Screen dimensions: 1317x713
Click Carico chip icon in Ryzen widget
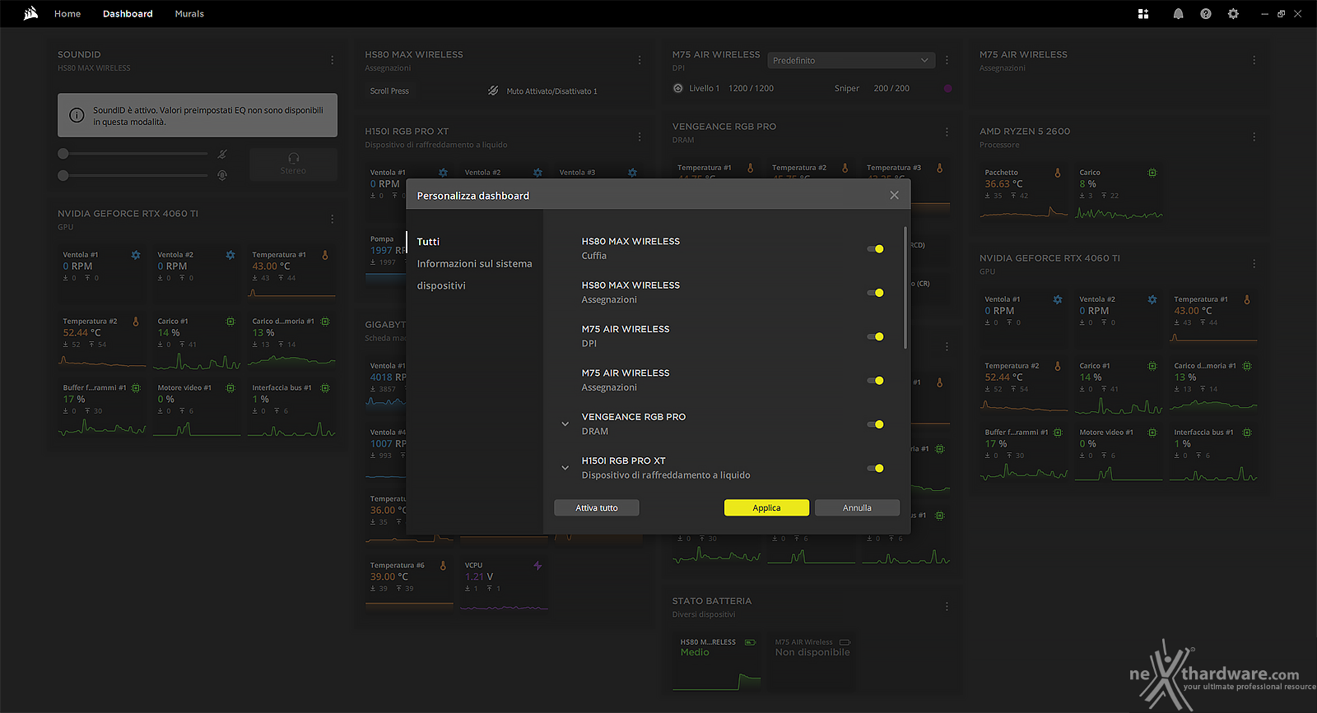coord(1152,173)
